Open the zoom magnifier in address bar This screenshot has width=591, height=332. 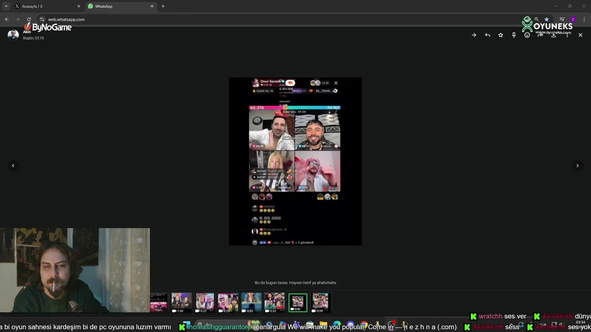click(537, 19)
